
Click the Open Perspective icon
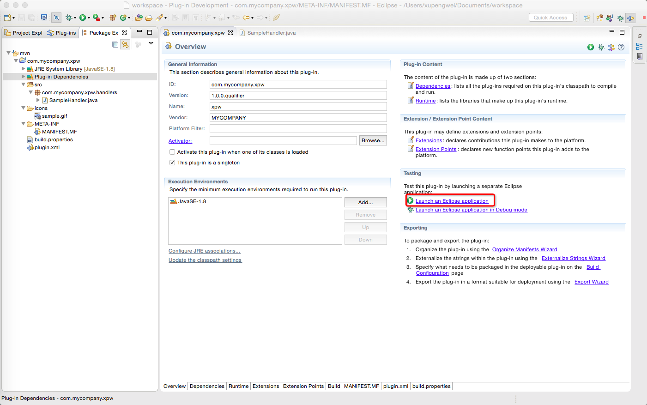(587, 18)
